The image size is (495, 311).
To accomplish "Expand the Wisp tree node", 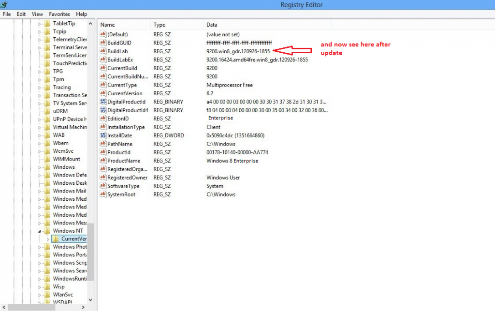I will [40, 287].
